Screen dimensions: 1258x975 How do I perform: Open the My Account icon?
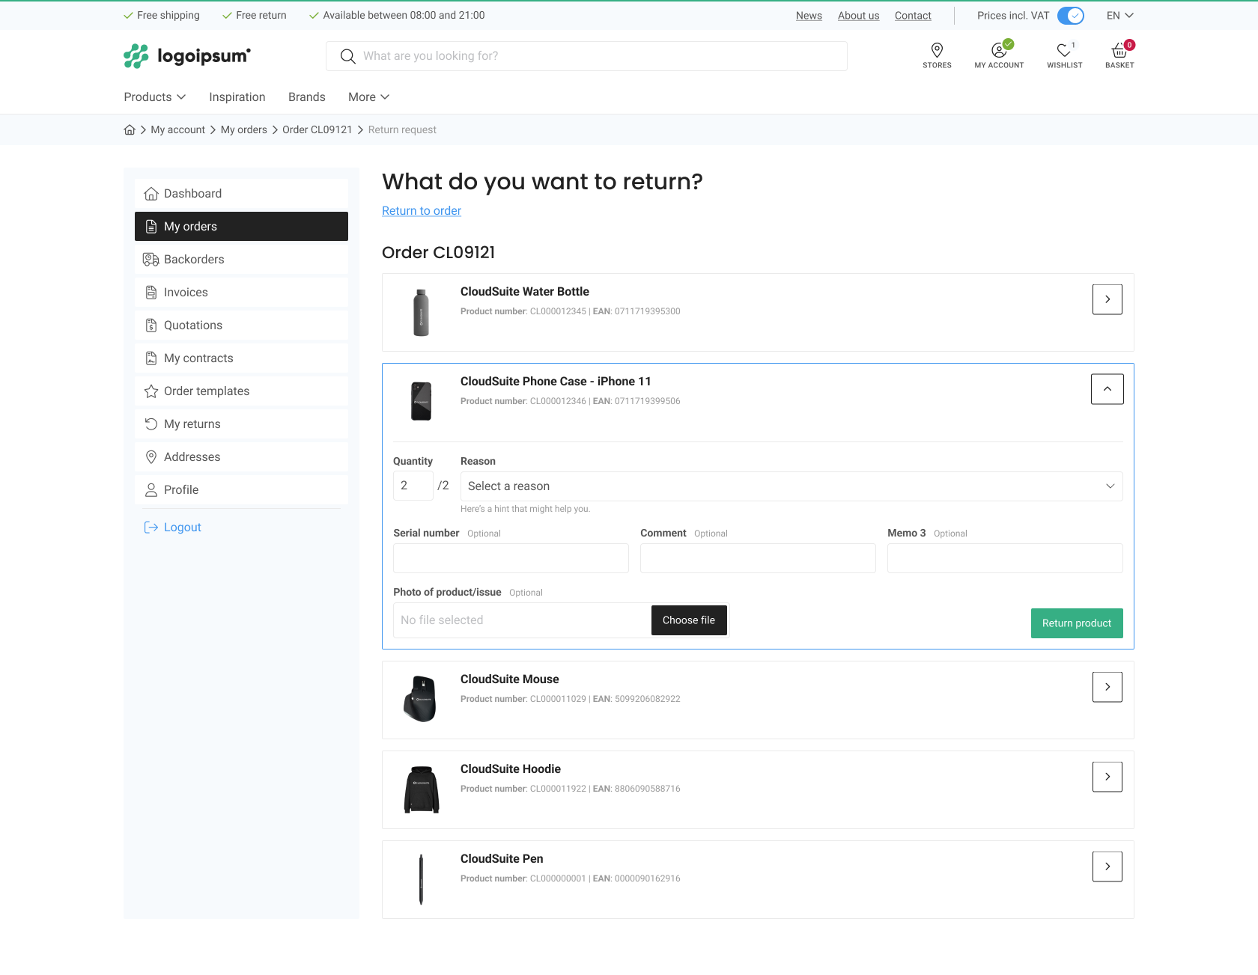coord(999,51)
